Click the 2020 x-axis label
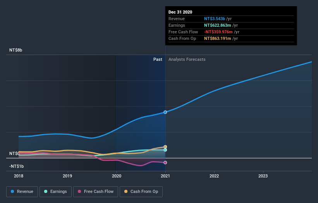 [x=117, y=176]
